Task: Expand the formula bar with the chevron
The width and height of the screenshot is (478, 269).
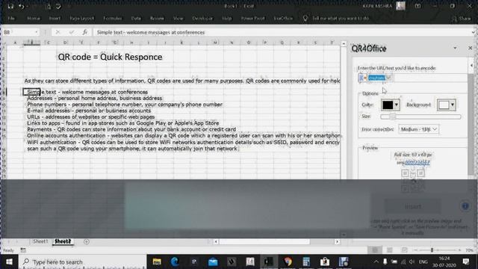Action: tap(473, 32)
